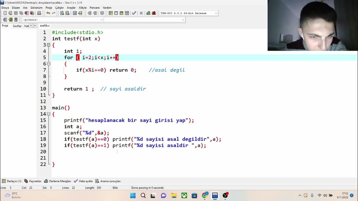Open the (globals) class dropdown
This screenshot has height=201, width=358.
63,20
